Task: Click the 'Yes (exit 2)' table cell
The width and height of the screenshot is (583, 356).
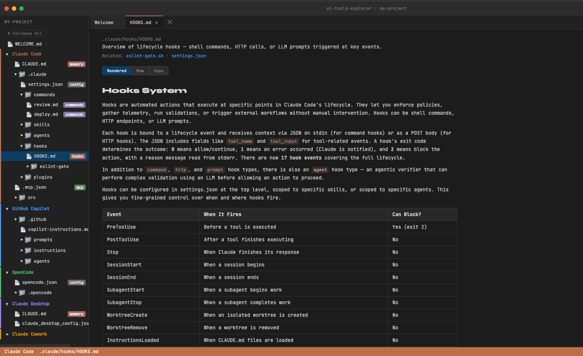Action: tap(422, 227)
